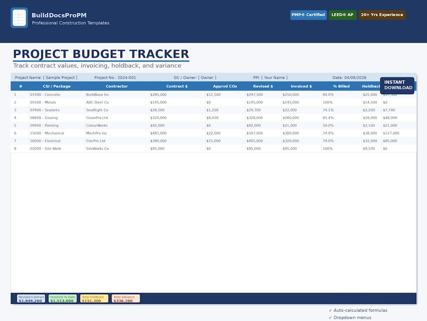427x321 pixels.
Task: Select the GC / Owner field
Action: 195,78
